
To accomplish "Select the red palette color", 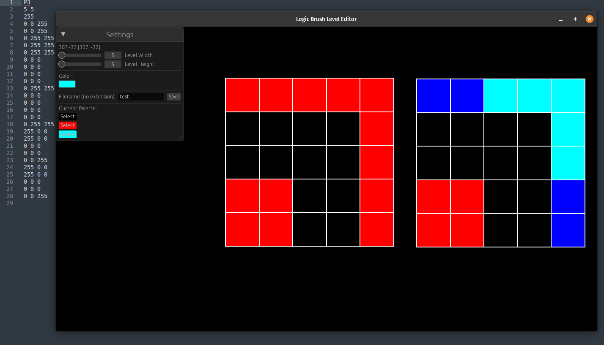I will click(68, 125).
